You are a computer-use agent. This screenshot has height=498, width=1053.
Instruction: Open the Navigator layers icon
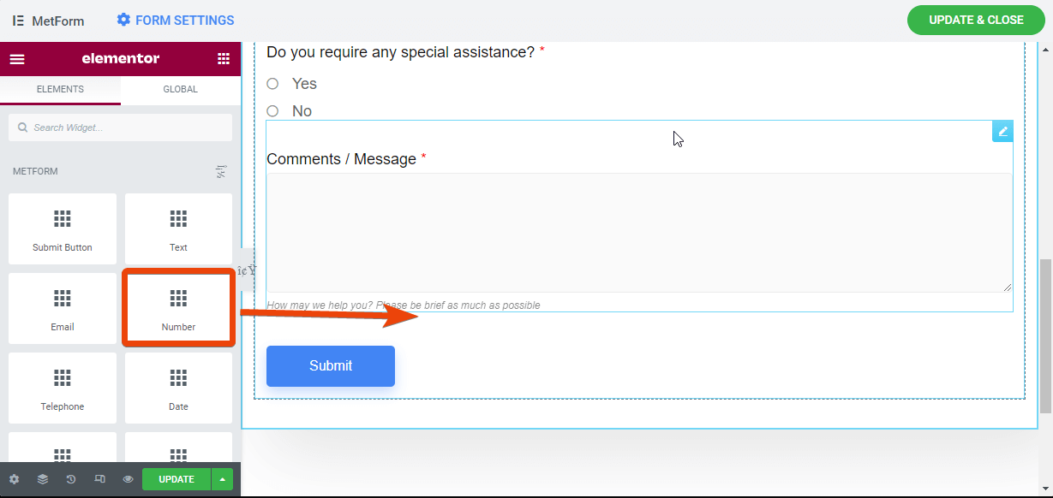point(43,479)
